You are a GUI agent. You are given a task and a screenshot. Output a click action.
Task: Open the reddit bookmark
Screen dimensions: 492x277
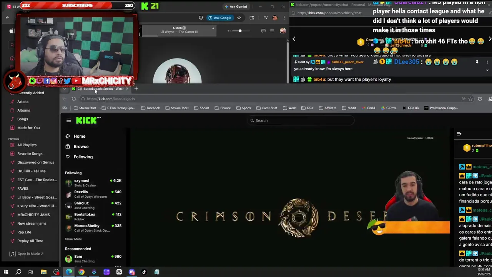349,108
